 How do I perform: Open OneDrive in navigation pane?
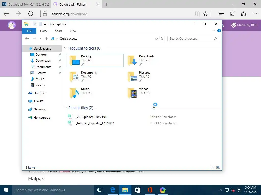40,93
